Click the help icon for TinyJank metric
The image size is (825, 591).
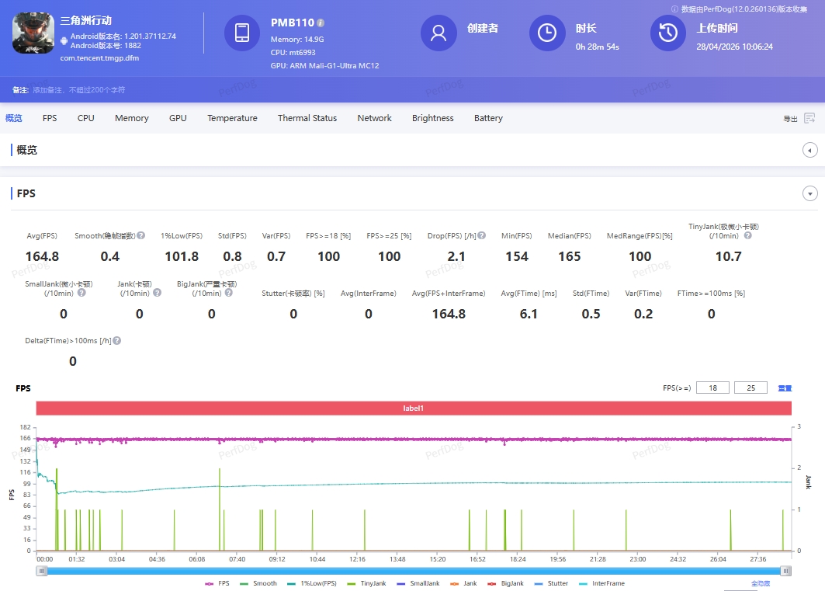[747, 236]
